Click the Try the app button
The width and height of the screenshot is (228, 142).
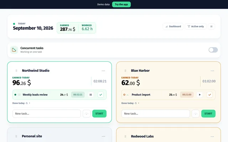(121, 5)
